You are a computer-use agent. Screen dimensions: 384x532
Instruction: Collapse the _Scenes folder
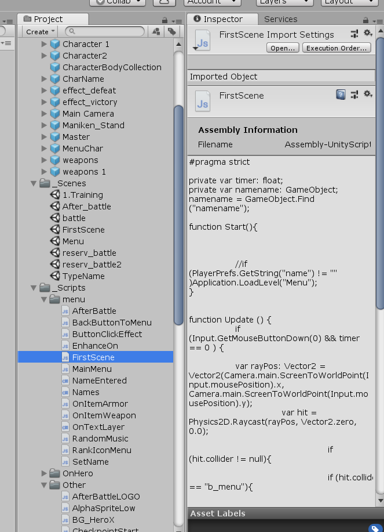(34, 183)
